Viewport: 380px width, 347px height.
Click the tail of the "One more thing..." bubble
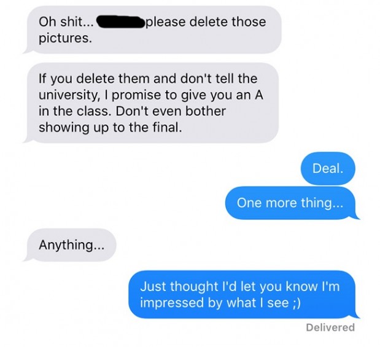355,216
